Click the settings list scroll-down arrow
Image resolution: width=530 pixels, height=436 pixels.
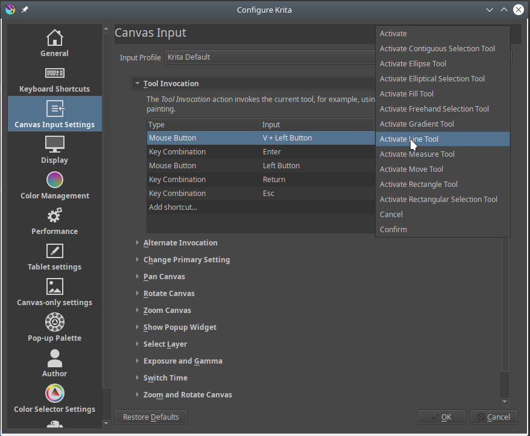(505, 402)
